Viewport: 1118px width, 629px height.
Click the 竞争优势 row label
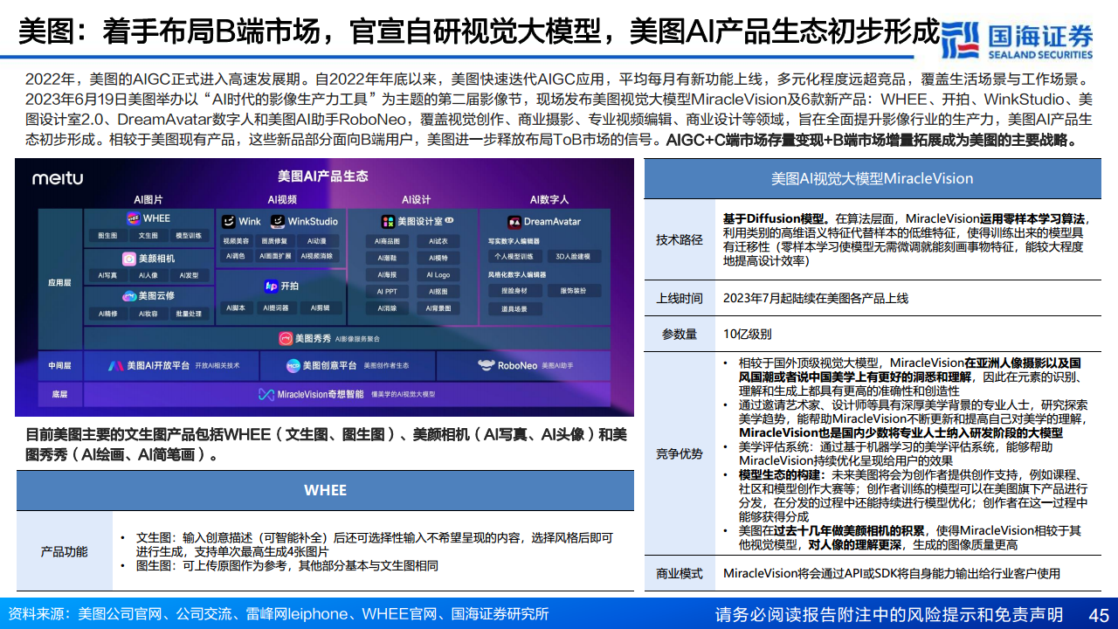click(x=680, y=453)
